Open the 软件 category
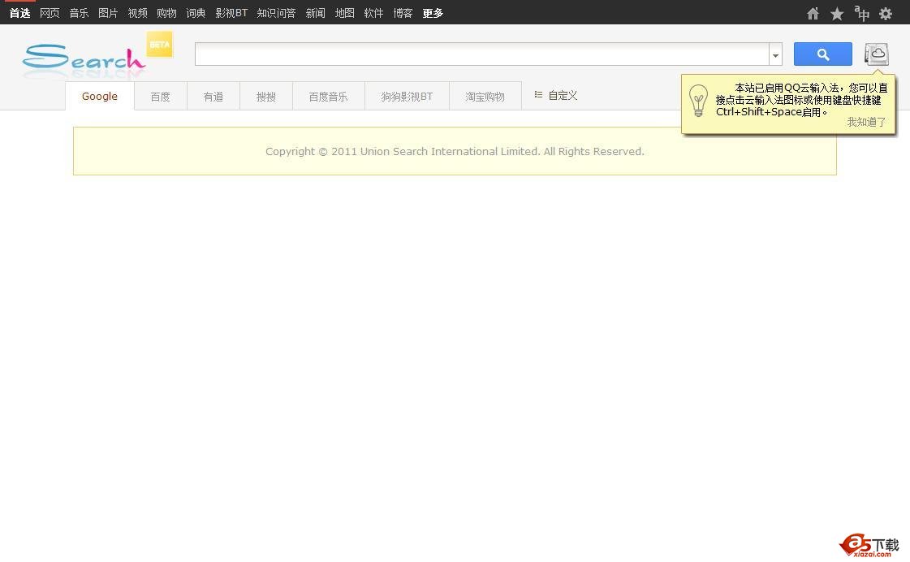 [x=373, y=13]
